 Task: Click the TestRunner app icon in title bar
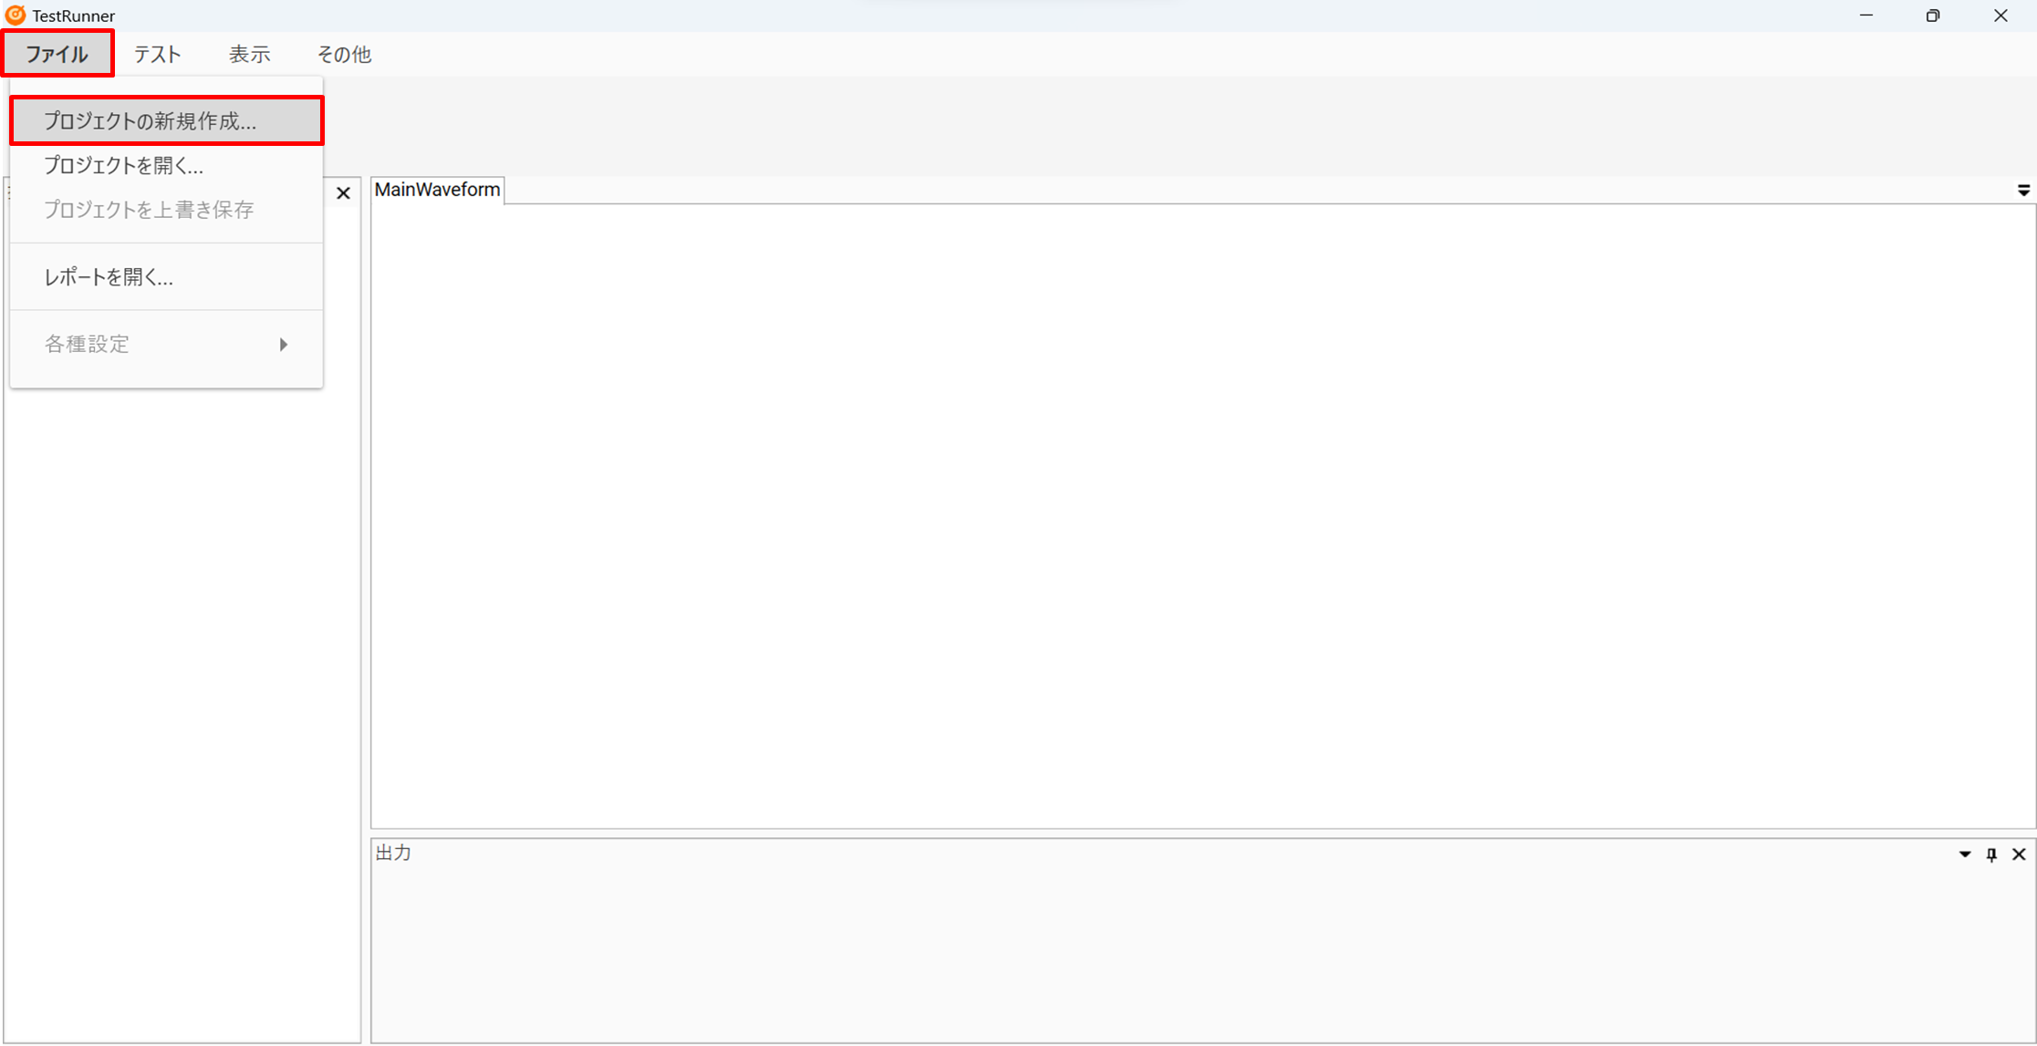point(16,16)
